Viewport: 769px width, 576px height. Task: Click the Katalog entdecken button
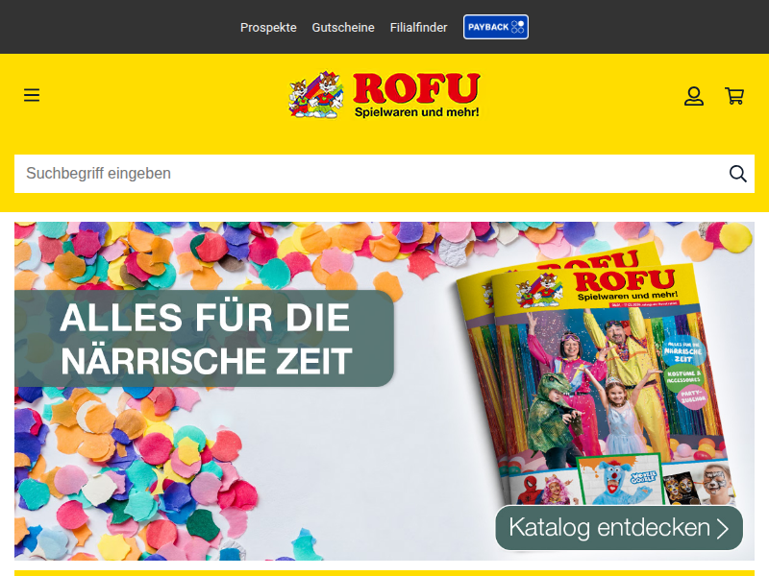tap(619, 528)
